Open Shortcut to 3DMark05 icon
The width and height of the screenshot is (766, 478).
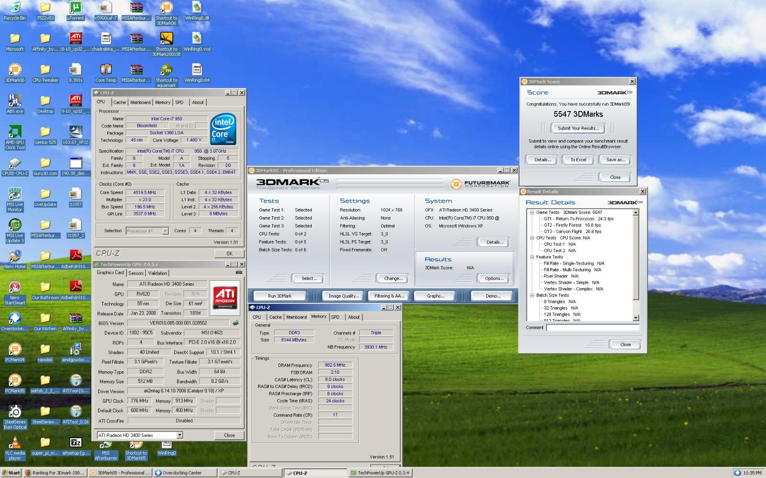[x=136, y=451]
